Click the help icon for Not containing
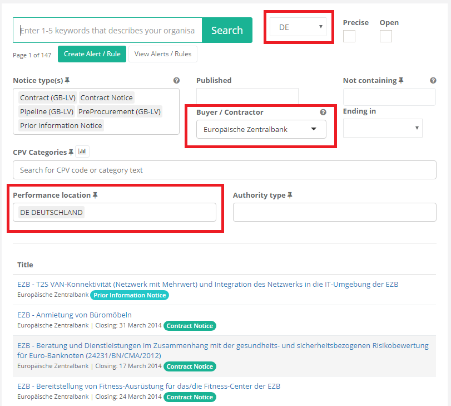This screenshot has height=406, width=451. [433, 81]
